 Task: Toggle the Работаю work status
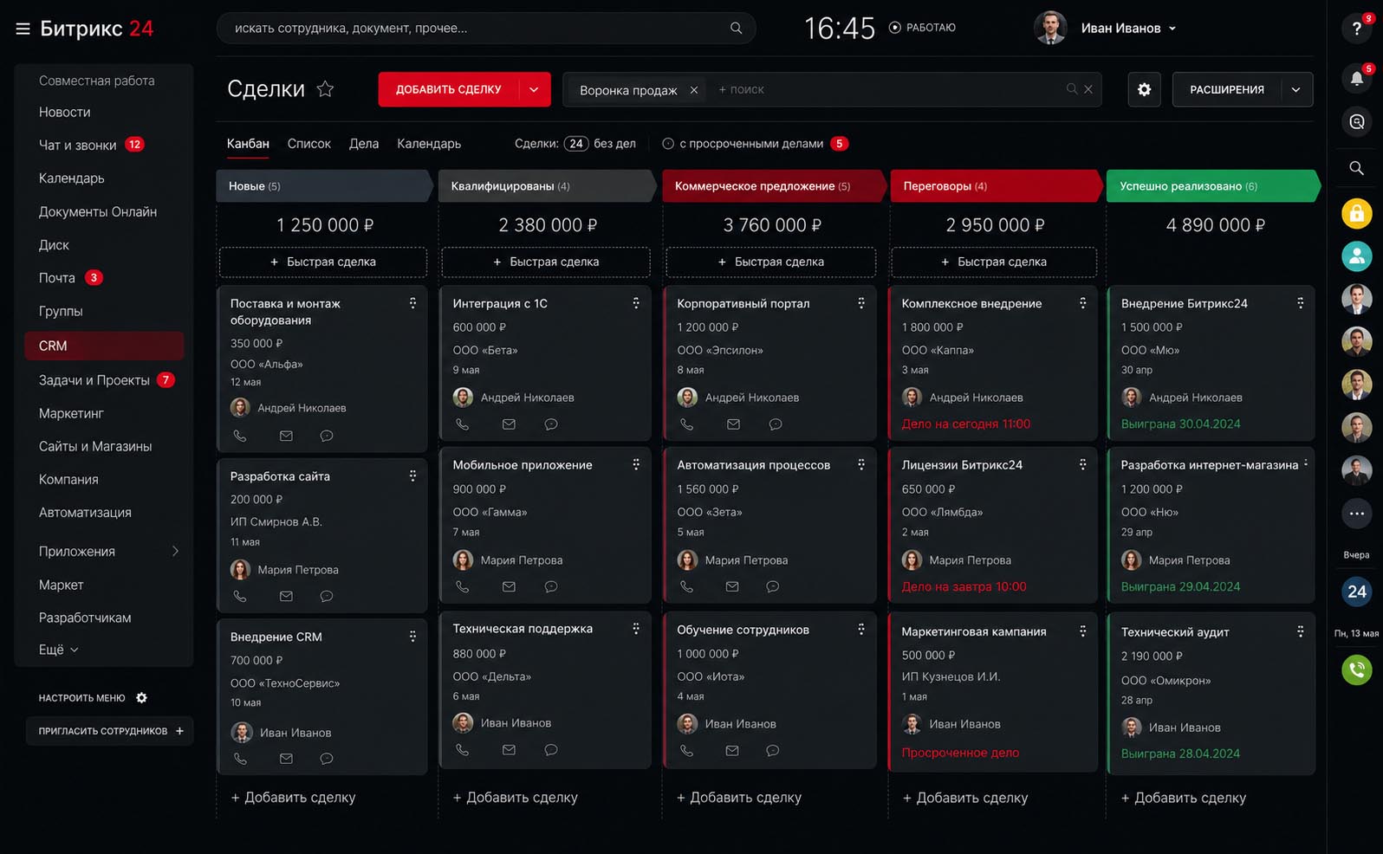pos(922,28)
